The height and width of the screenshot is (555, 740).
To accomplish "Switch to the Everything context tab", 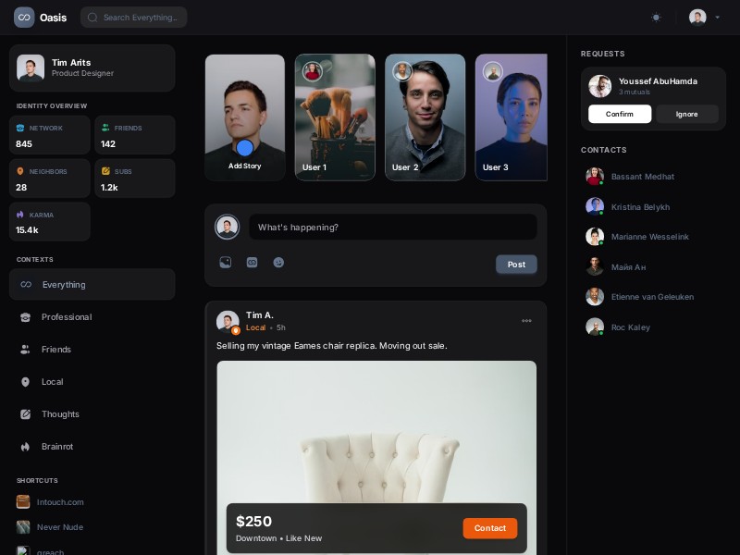I will tap(64, 284).
